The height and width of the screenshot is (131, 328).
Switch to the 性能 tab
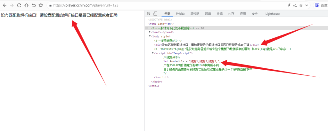point(220,14)
